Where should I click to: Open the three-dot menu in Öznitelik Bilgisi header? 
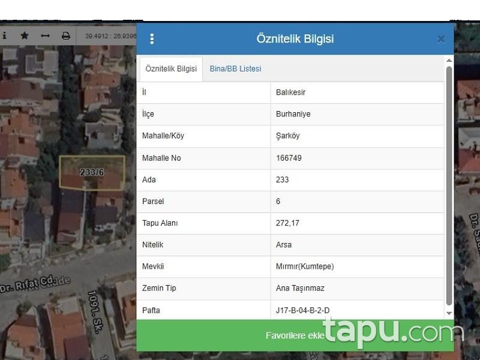152,39
